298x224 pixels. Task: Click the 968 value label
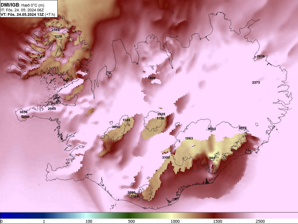tap(212, 158)
